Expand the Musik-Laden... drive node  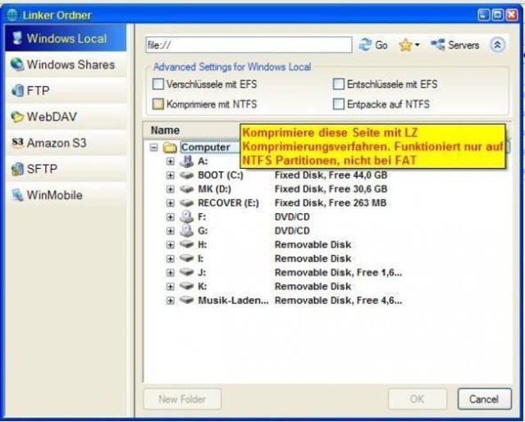(x=171, y=301)
